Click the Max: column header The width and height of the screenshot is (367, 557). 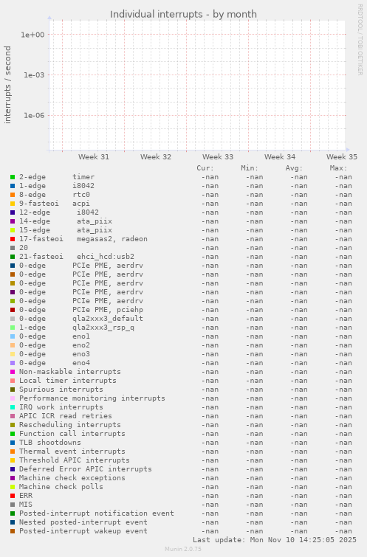pyautogui.click(x=338, y=168)
